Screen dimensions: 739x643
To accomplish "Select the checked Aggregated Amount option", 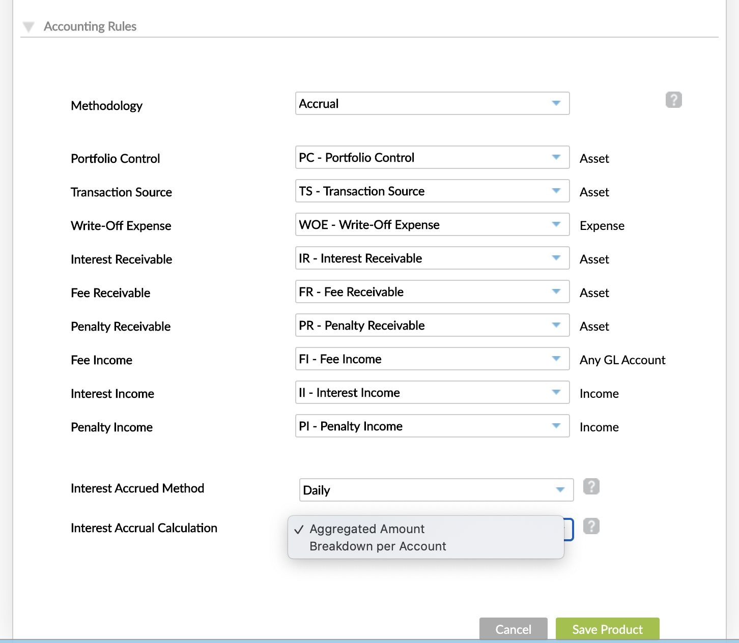I will pos(367,529).
